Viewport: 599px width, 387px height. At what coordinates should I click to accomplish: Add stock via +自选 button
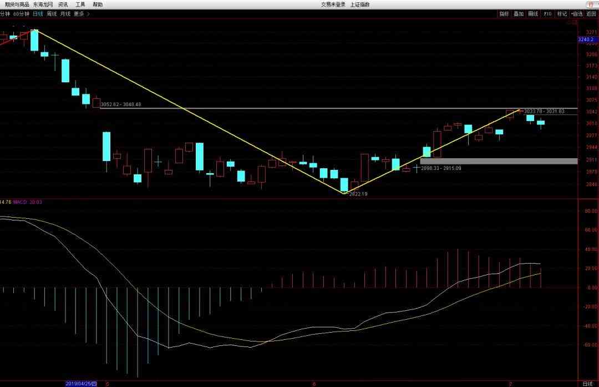point(577,13)
